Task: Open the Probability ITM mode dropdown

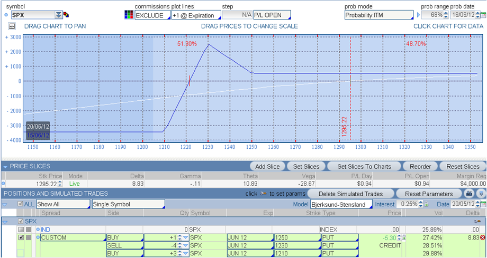Action: [x=379, y=15]
